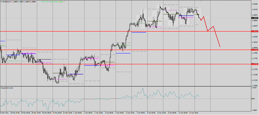Select the red horizontal line at 1.17990
The height and width of the screenshot is (115, 259).
pyautogui.click(x=125, y=50)
